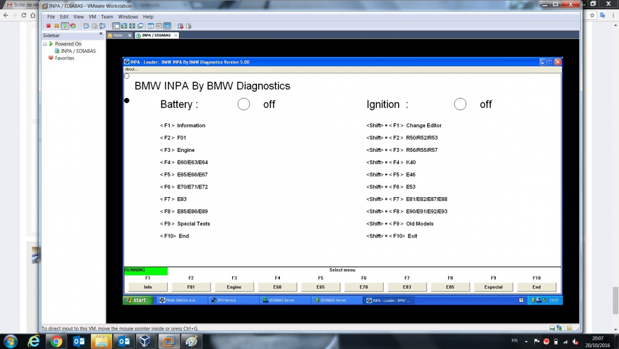Screen dimensions: 619x349
Task: Click '<F6> E70/E71/E72' menu line
Action: [184, 187]
